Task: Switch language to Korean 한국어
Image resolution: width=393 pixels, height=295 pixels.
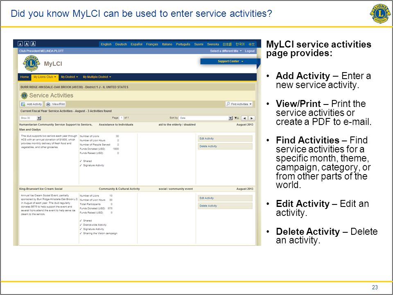Action: (x=240, y=44)
